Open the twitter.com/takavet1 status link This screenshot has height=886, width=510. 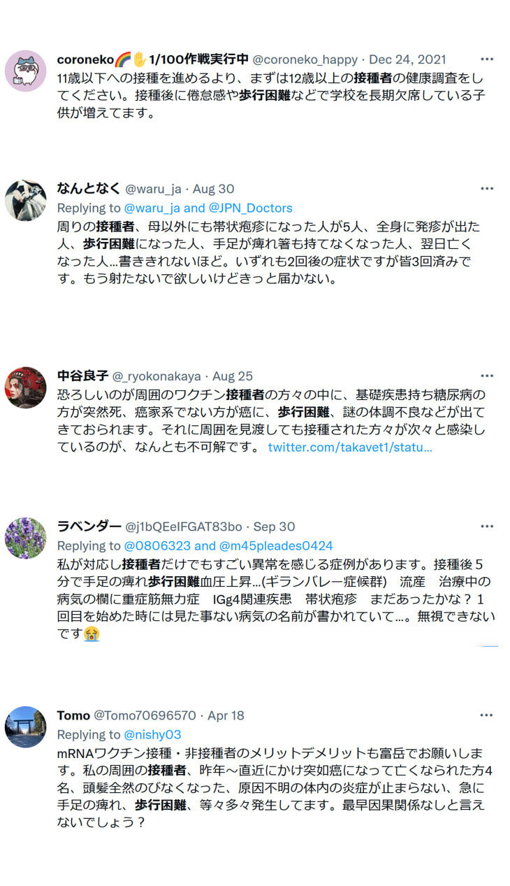pos(350,447)
